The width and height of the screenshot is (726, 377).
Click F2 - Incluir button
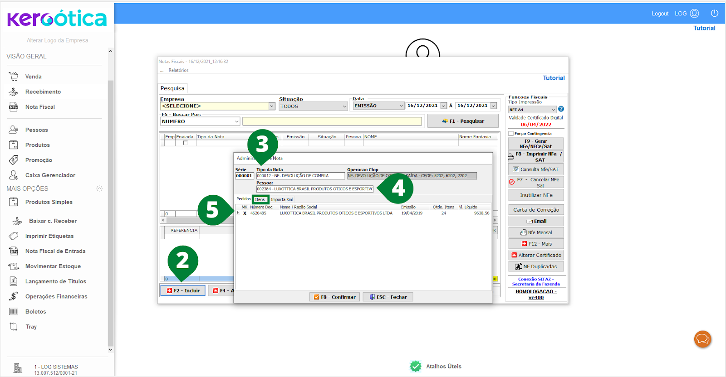point(183,290)
